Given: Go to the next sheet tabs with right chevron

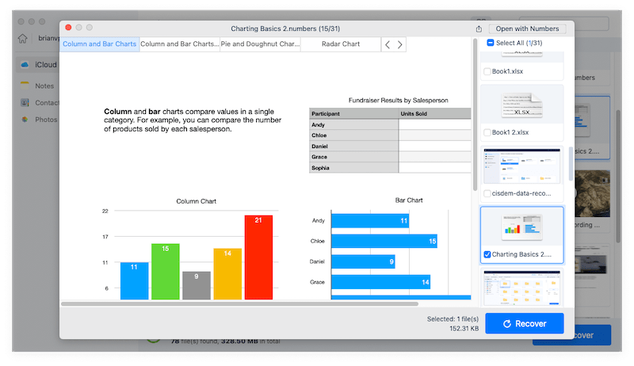Looking at the screenshot, I should point(399,44).
